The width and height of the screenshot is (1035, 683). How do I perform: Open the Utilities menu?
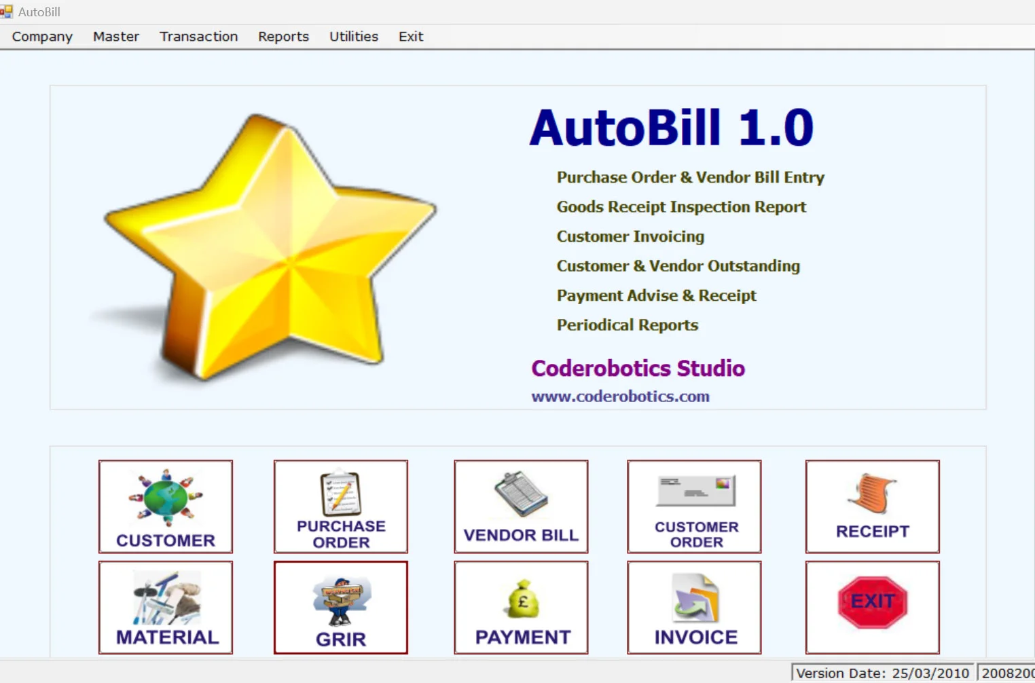(354, 37)
